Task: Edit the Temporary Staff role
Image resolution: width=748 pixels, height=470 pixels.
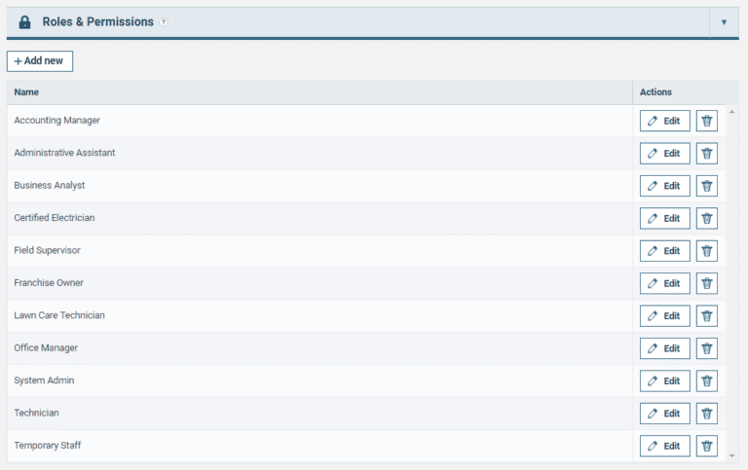Action: (664, 446)
